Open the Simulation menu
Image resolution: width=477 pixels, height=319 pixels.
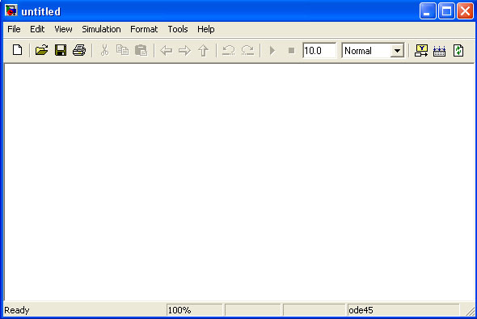[101, 29]
